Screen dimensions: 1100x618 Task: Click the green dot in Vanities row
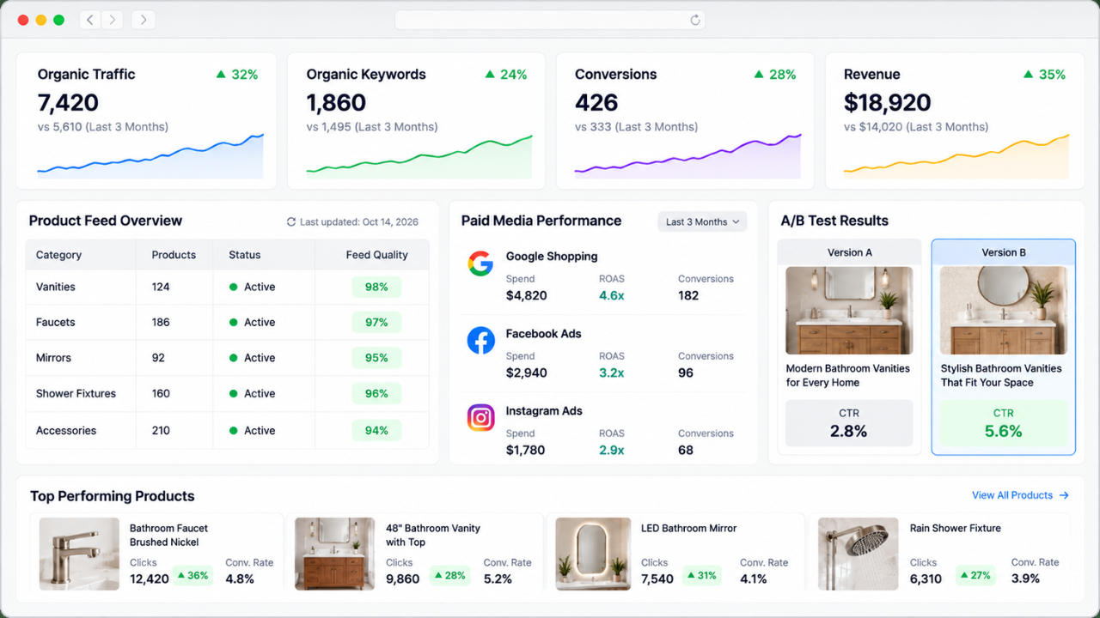pos(233,287)
